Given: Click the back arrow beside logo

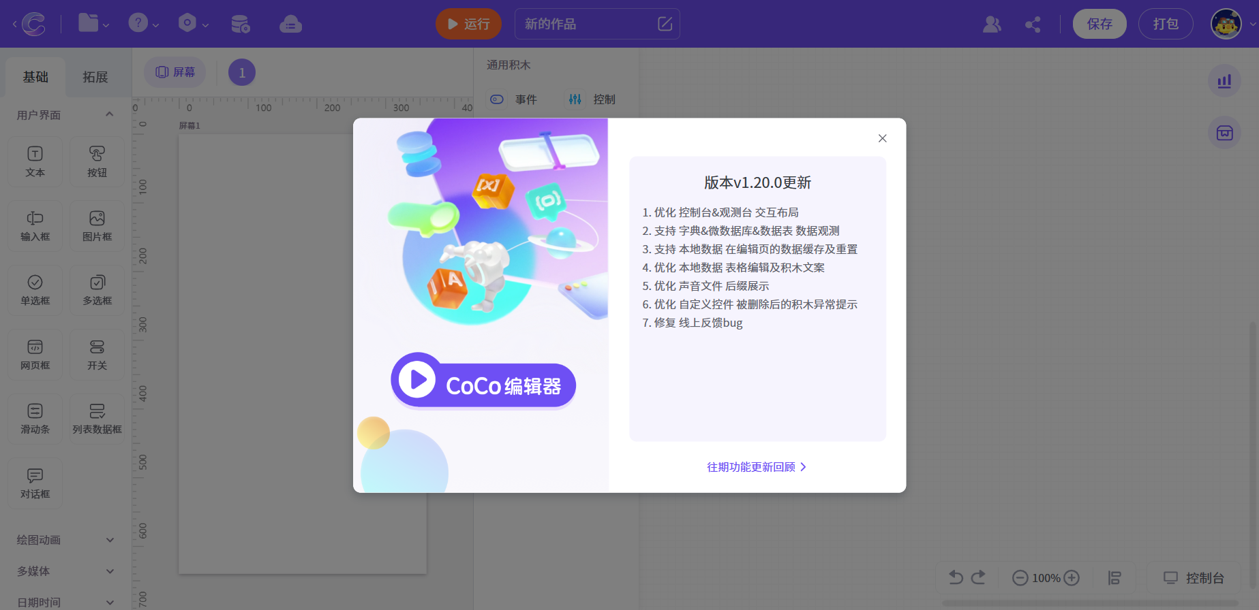Looking at the screenshot, I should click(x=14, y=24).
